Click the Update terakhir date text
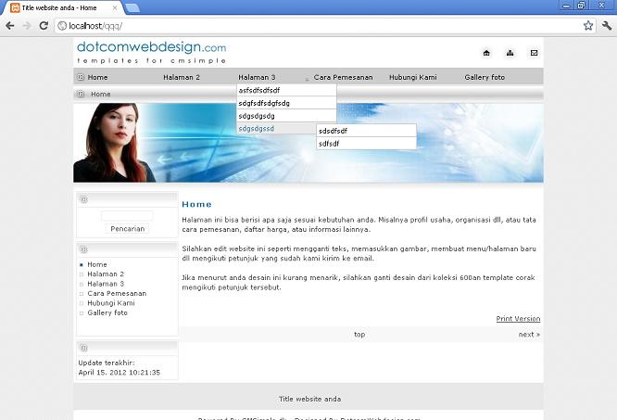The height and width of the screenshot is (420, 617). (119, 368)
